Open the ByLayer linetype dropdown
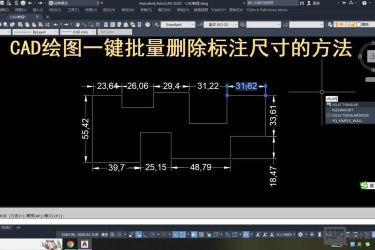 tap(35, 32)
